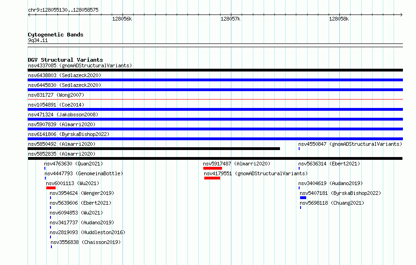
Task: Open the nsv6445830 (Sedlazeck2020) variant label
Action: [x=65, y=85]
